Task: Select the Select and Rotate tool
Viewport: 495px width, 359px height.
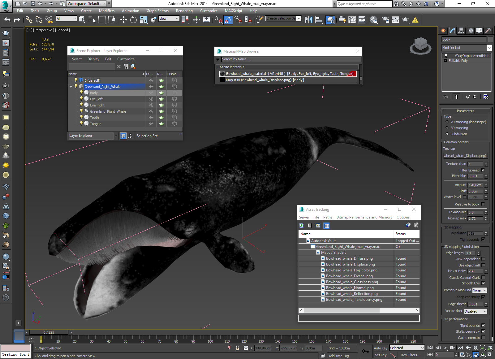Action: [x=133, y=20]
